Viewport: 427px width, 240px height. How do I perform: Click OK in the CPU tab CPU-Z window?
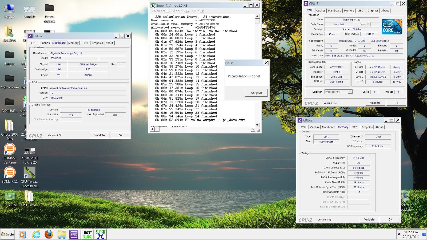396,103
